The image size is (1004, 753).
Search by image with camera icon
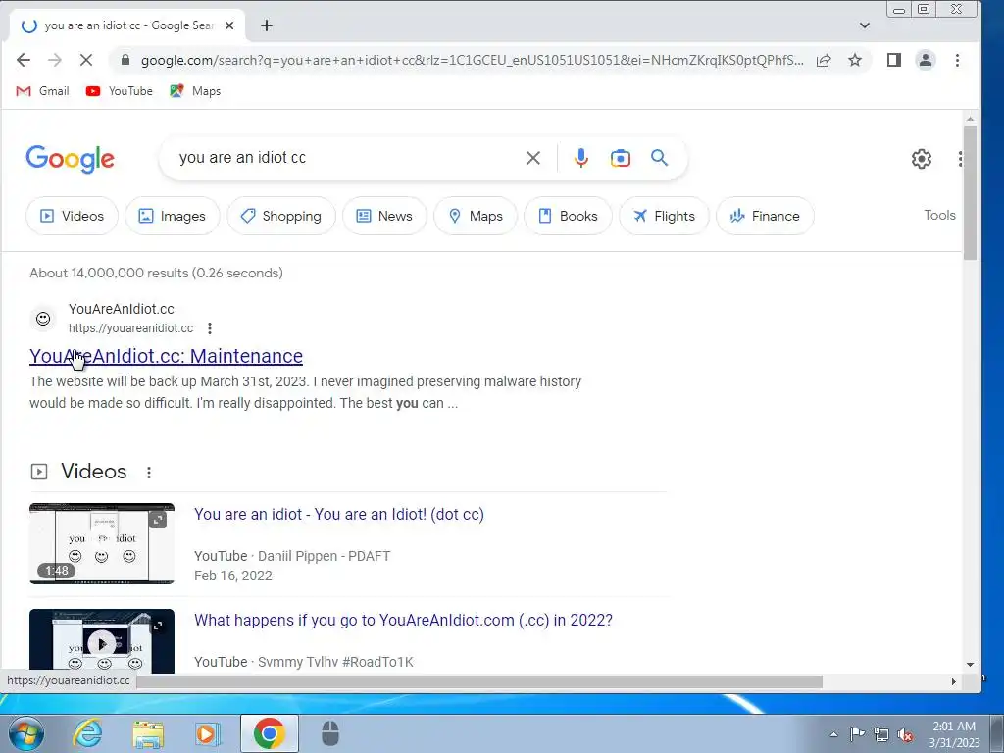(x=620, y=158)
